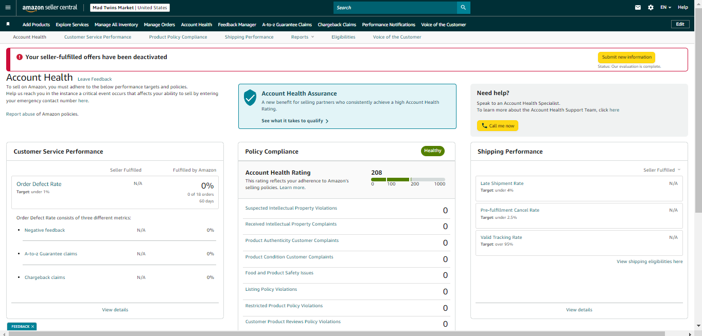Open Voice of the Customer in dark menu bar
The image size is (702, 336).
point(444,25)
